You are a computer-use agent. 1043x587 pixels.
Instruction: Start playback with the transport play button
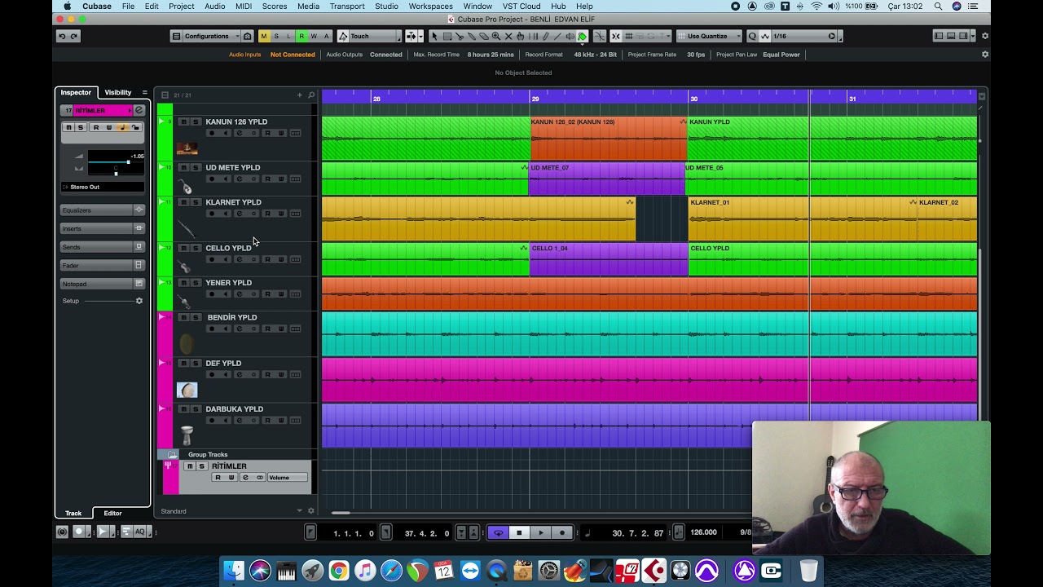click(x=541, y=533)
